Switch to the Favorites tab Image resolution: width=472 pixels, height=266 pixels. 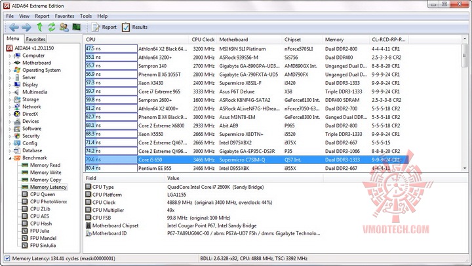[x=35, y=39]
